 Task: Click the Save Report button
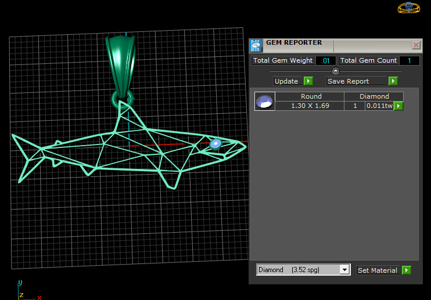click(357, 81)
